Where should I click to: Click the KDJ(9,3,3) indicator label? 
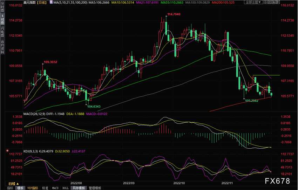31,151
